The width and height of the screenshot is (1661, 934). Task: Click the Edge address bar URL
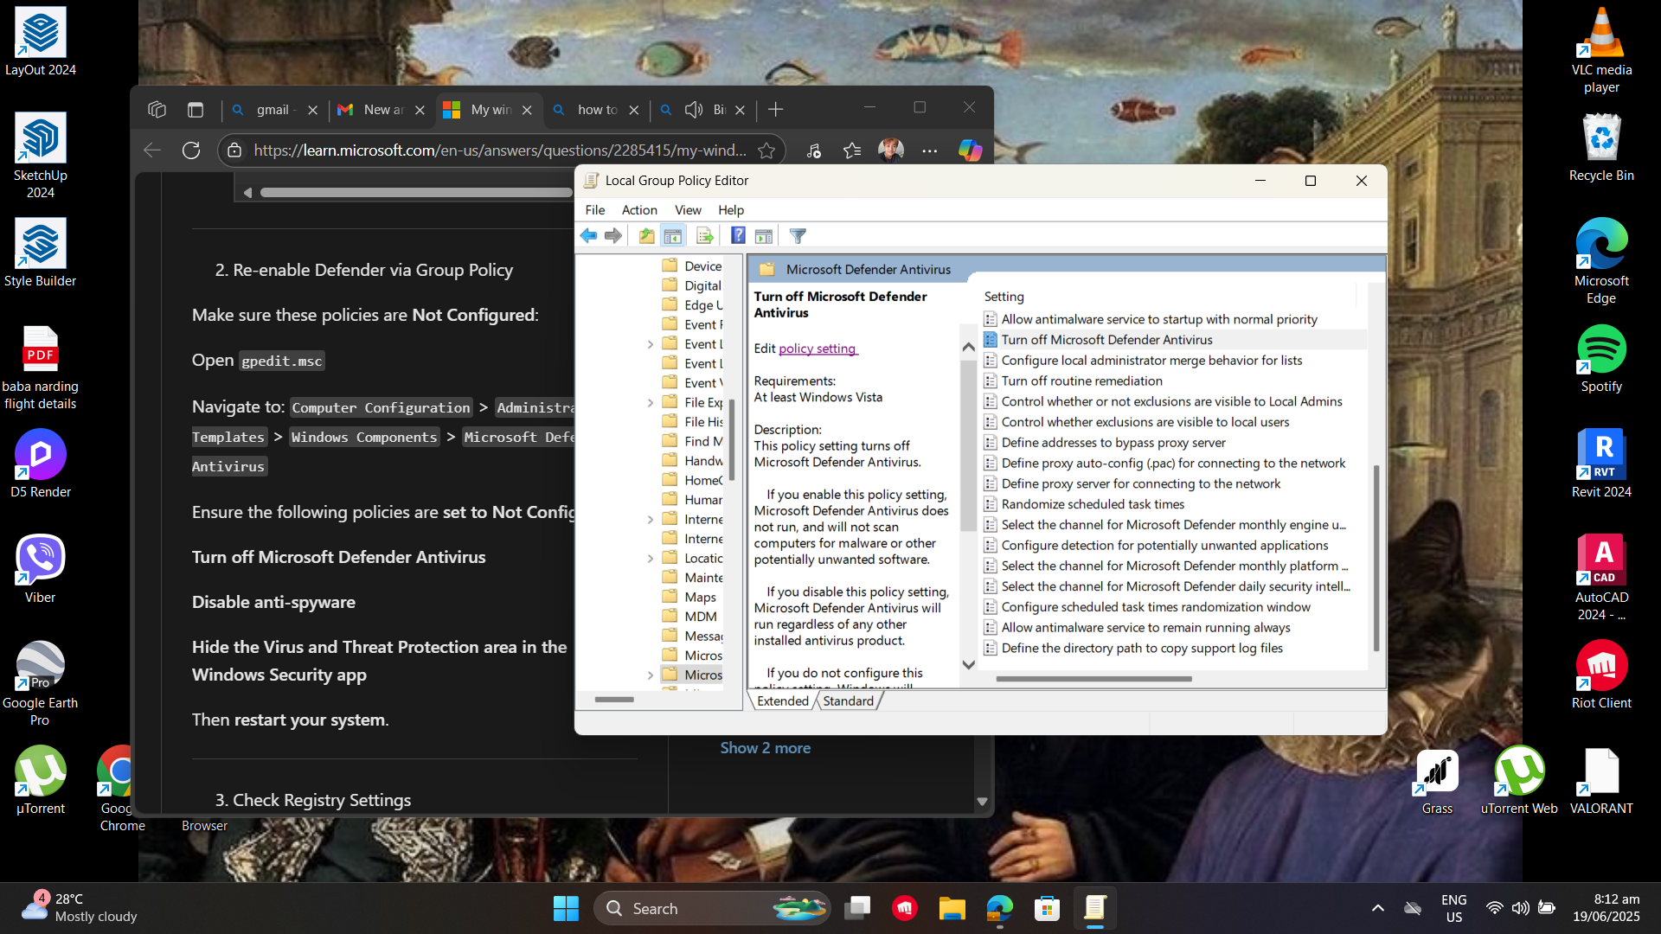click(499, 150)
